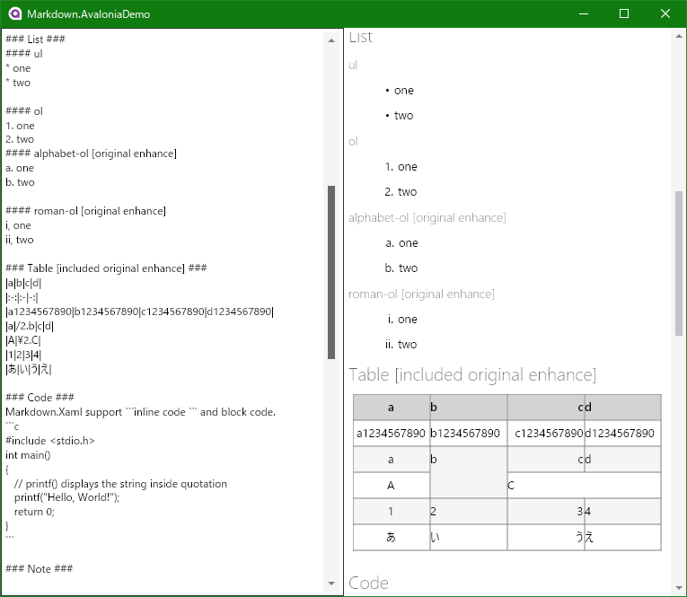Image resolution: width=687 pixels, height=597 pixels.
Task: Click the '### Note ###' line in editor
Action: tap(39, 568)
